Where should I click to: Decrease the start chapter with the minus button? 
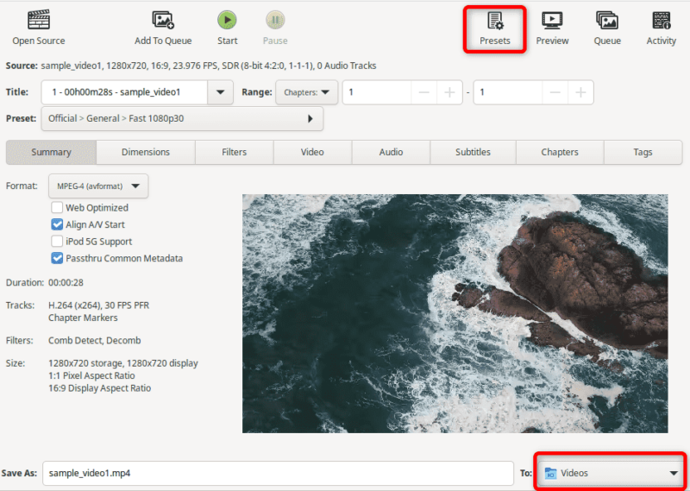coord(423,92)
